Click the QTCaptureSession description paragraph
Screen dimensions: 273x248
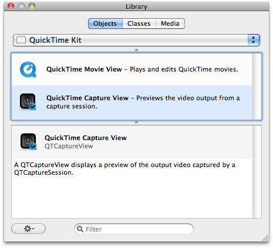pyautogui.click(x=124, y=169)
